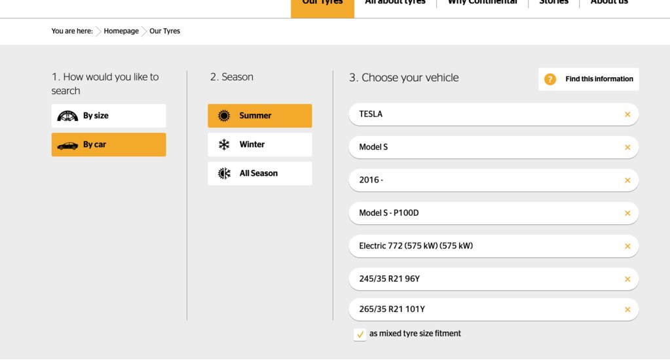Choose the Summer season
Viewport: 670px width, 363px height.
(260, 116)
